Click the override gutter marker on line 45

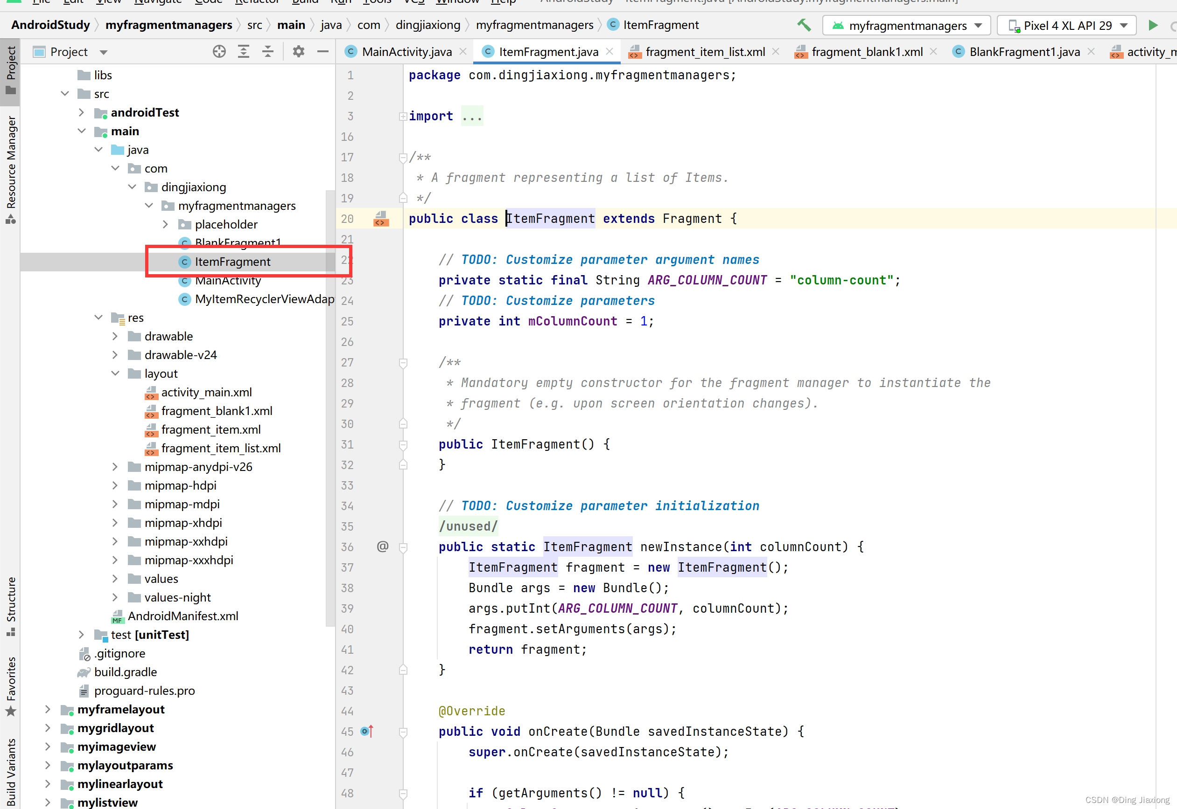click(x=367, y=732)
